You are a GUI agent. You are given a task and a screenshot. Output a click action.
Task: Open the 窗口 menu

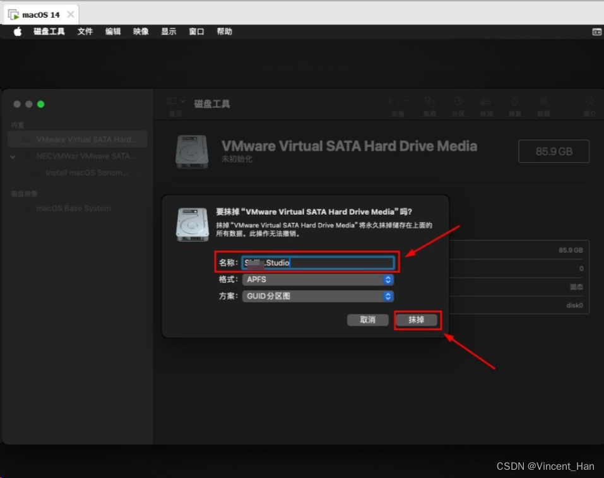196,32
